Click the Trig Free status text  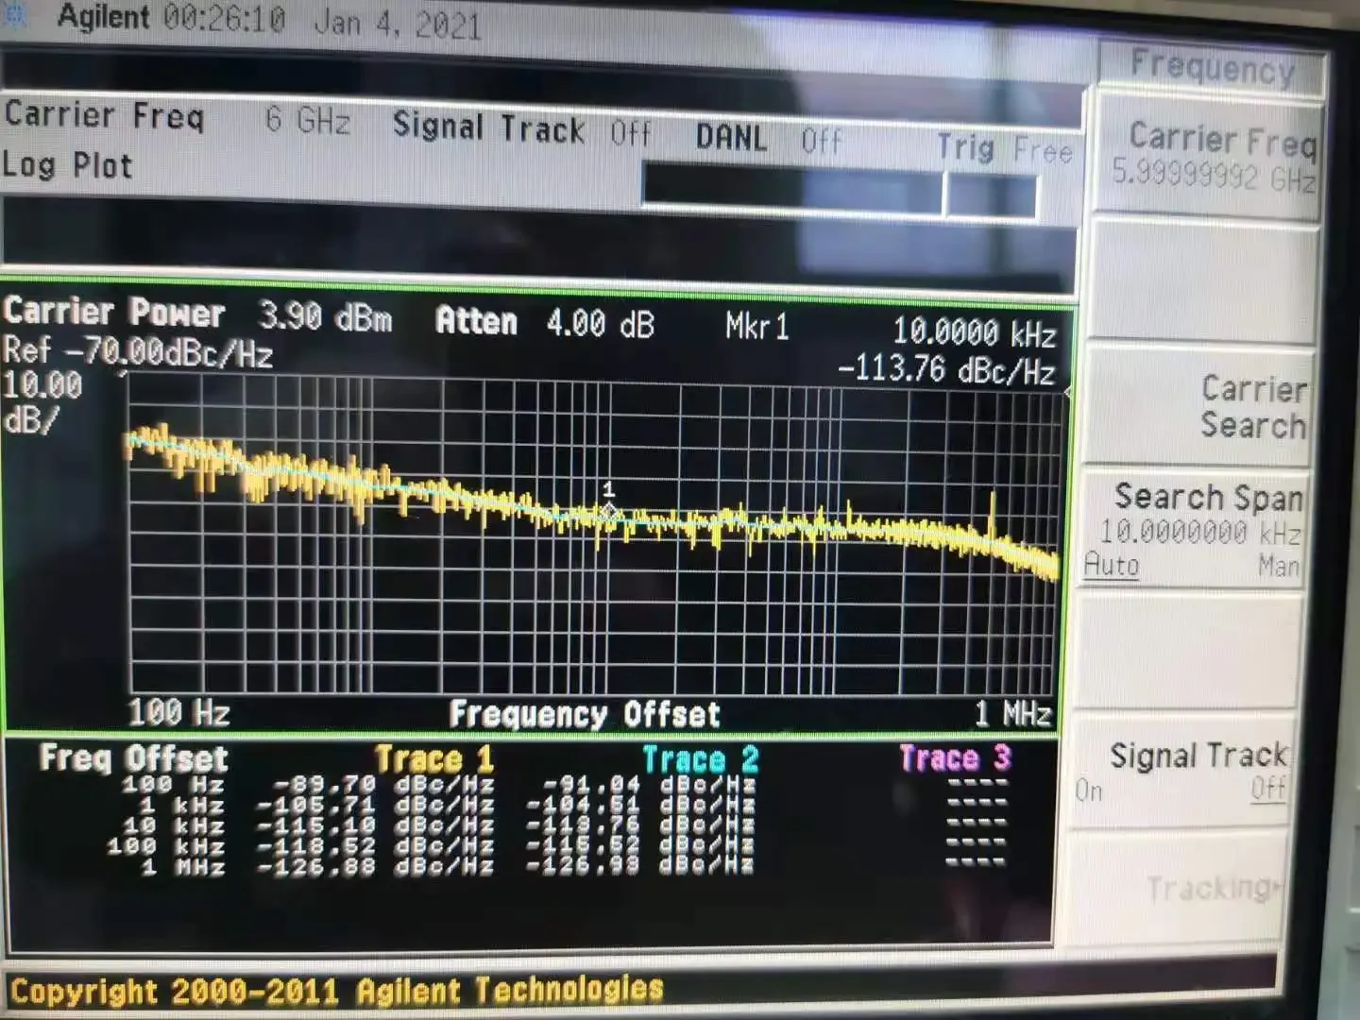click(1005, 148)
